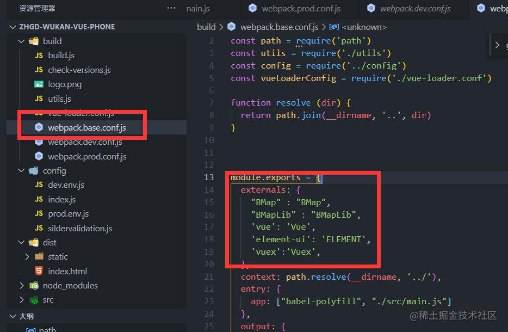
Task: Open index.html in the dist folder
Action: [67, 272]
